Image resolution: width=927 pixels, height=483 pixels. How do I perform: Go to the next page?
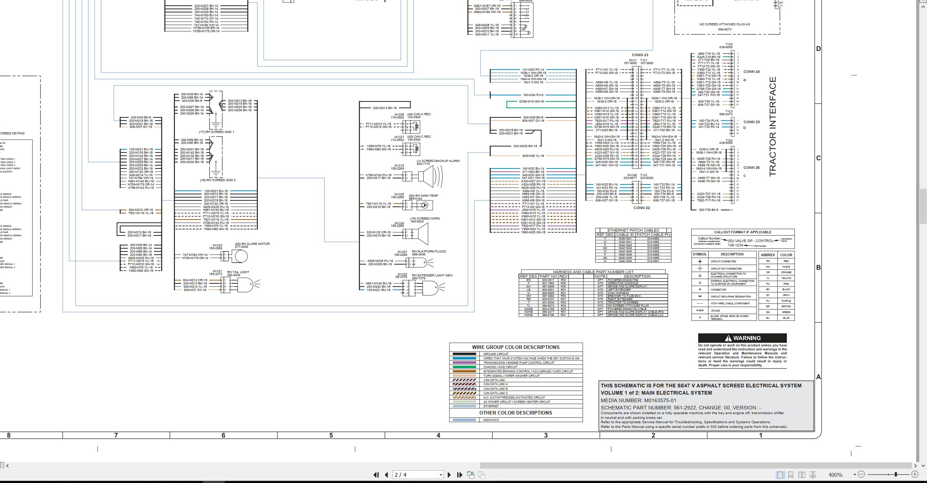[x=449, y=475]
